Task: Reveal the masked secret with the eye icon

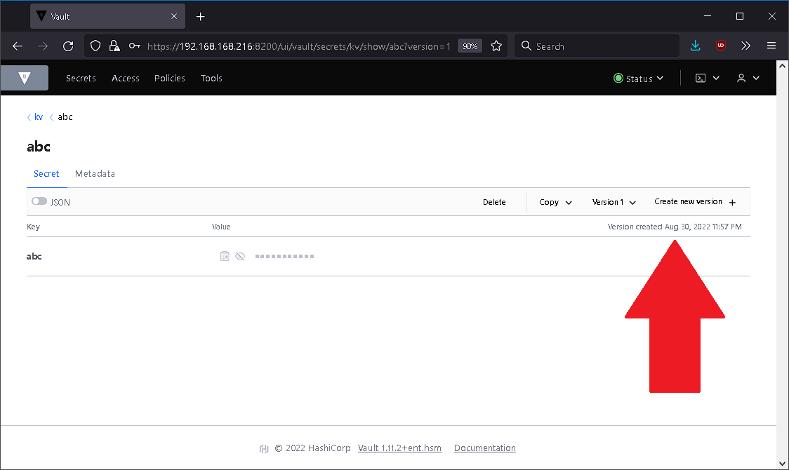Action: [x=240, y=256]
